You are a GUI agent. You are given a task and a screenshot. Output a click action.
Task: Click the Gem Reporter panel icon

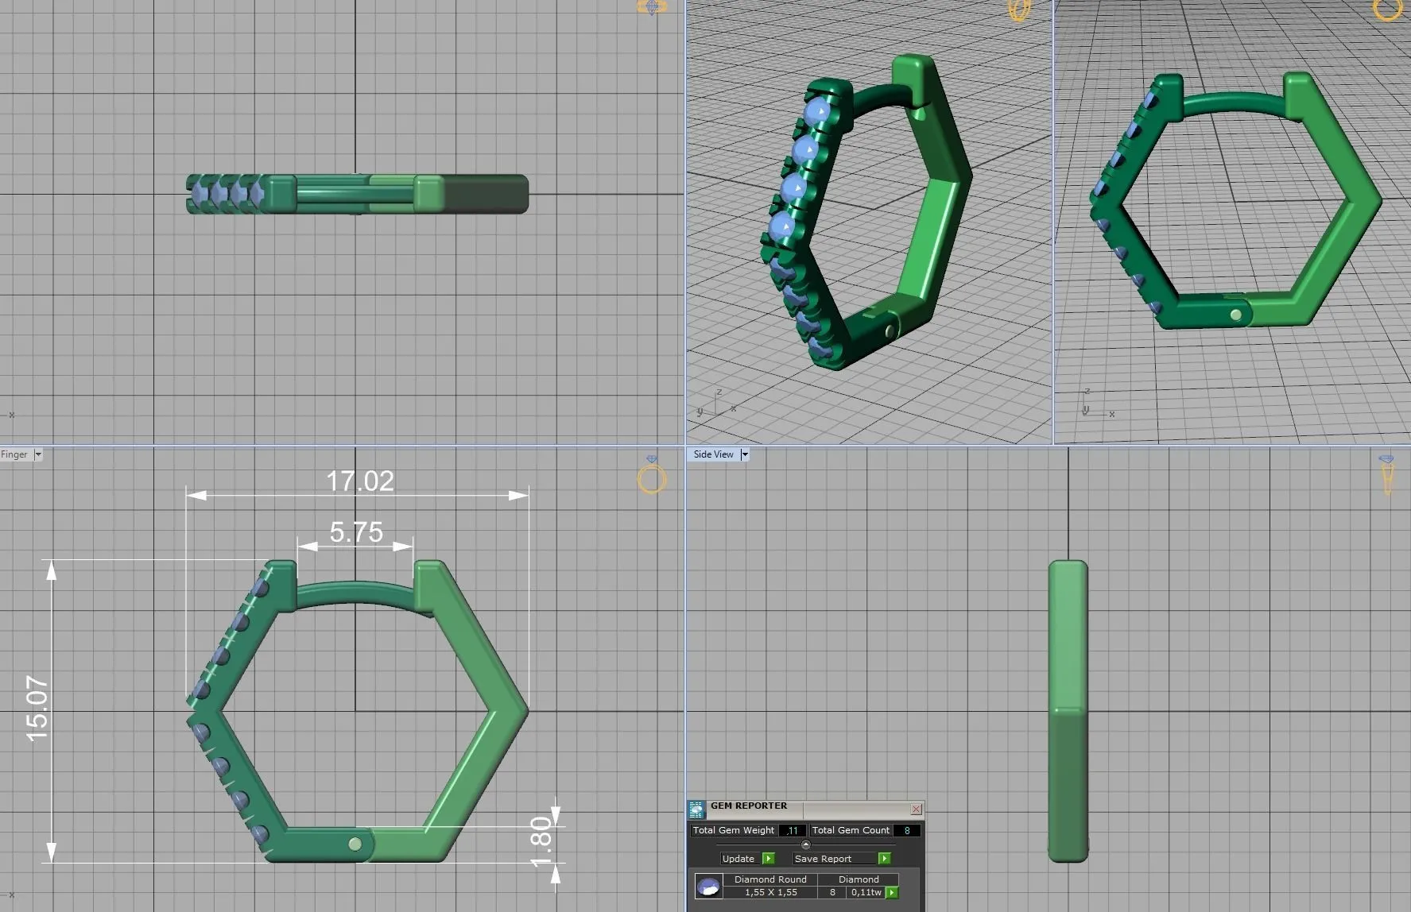tap(696, 810)
